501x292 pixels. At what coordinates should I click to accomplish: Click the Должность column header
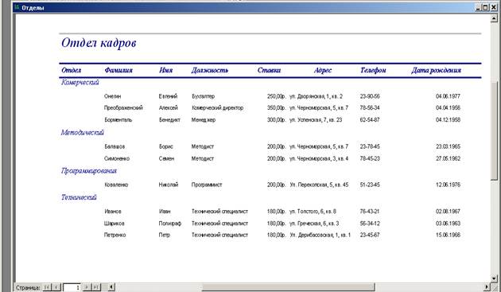[x=210, y=70]
